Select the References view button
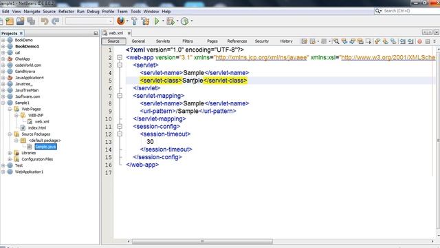 pos(237,41)
